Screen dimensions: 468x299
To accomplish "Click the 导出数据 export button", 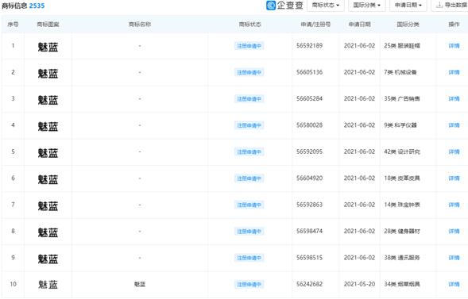I will (x=451, y=6).
